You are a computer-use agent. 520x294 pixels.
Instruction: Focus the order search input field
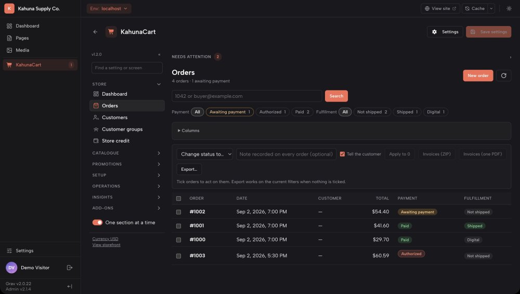(246, 96)
